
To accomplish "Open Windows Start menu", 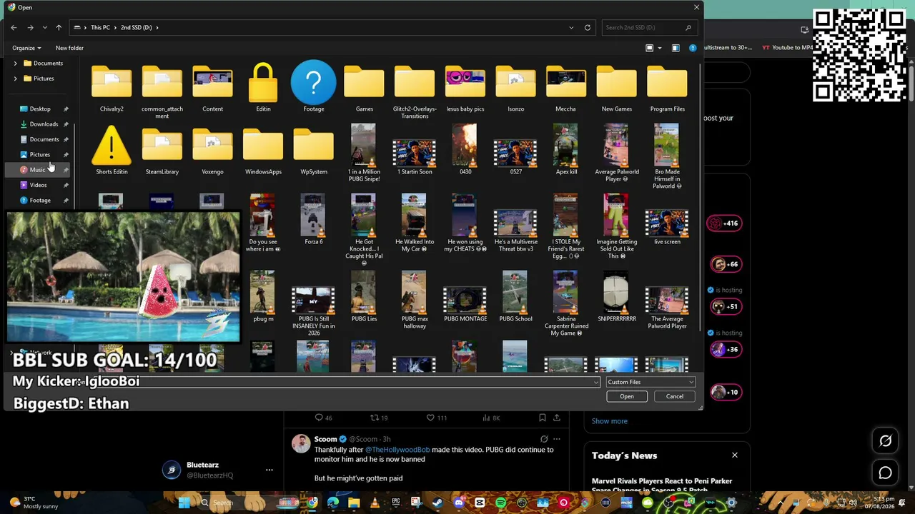I will click(184, 503).
